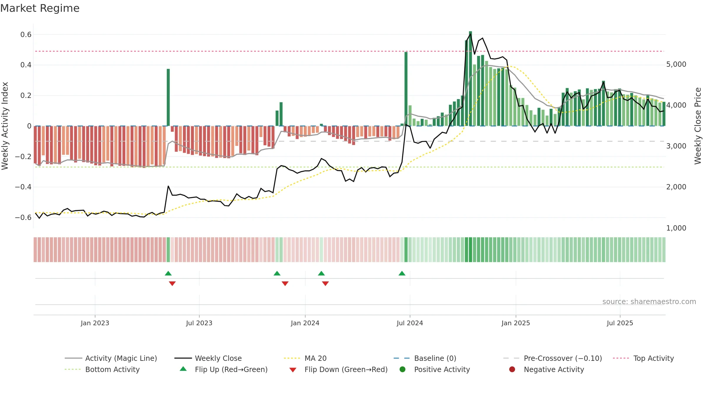Toggle the Pre-Crossover (−0.10) legend entry

552,358
